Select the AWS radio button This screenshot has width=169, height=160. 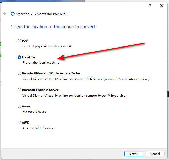[x=19, y=123]
